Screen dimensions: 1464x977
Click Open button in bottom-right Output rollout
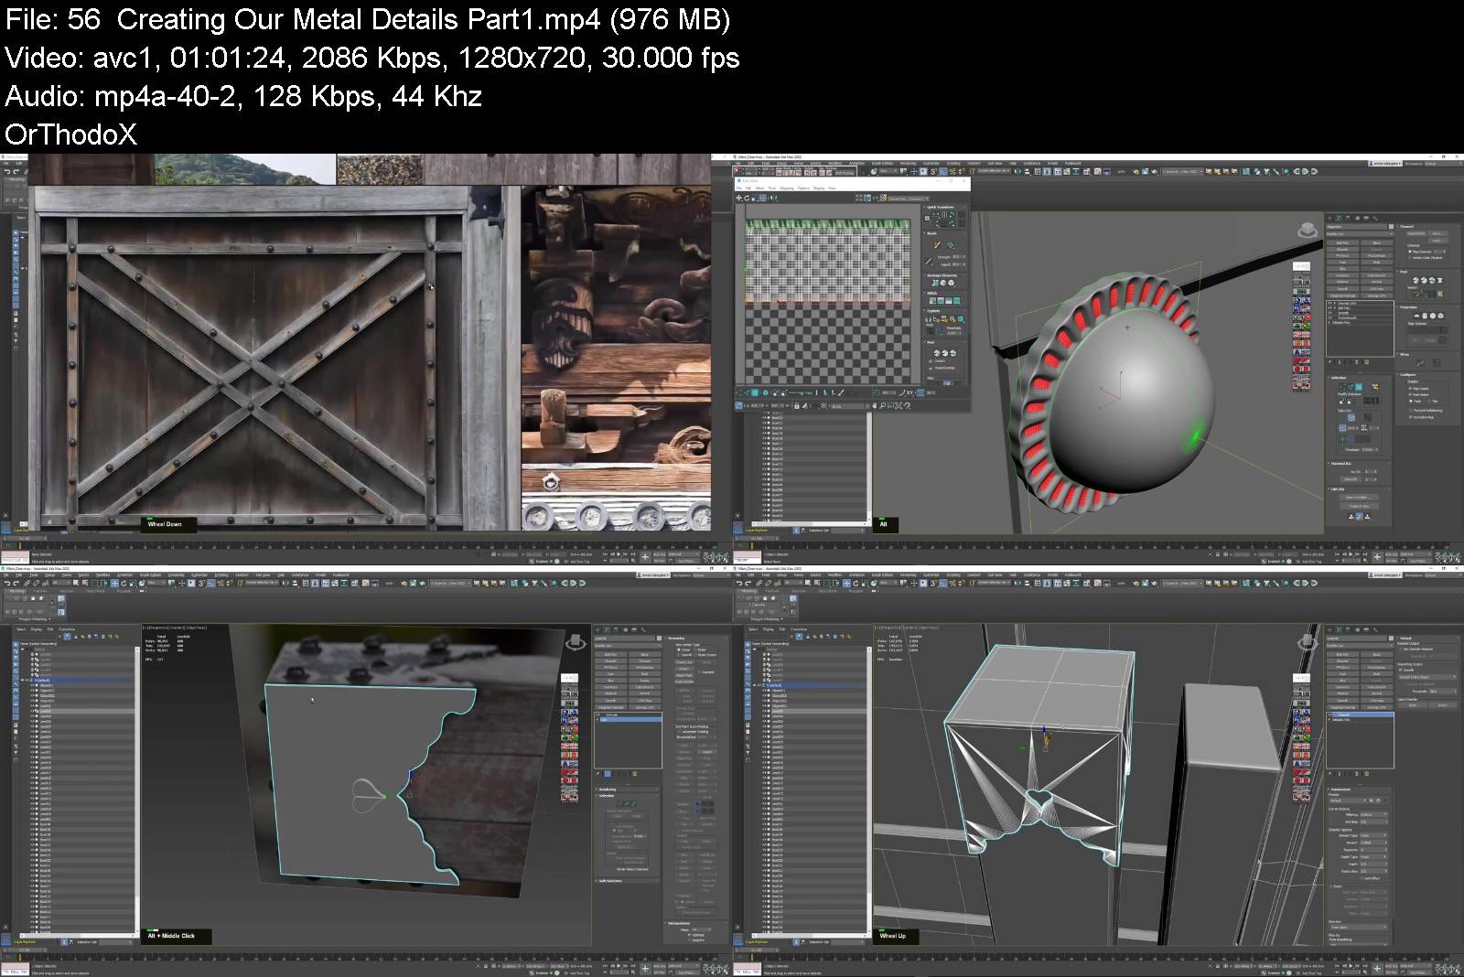click(x=1413, y=705)
